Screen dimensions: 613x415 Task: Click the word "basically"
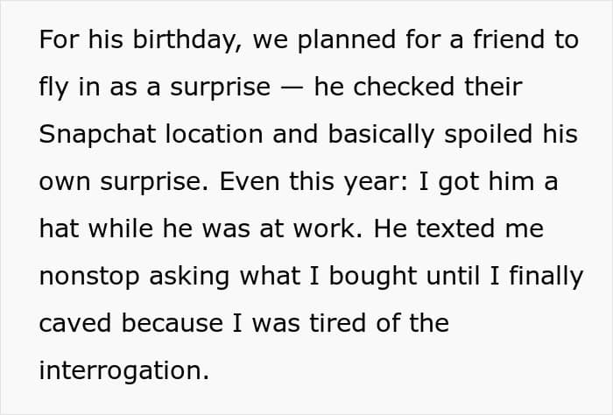point(384,135)
